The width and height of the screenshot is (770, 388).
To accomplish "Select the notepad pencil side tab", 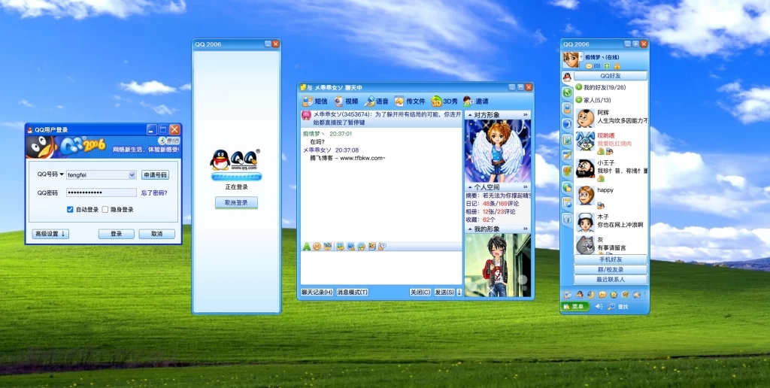I will (567, 155).
